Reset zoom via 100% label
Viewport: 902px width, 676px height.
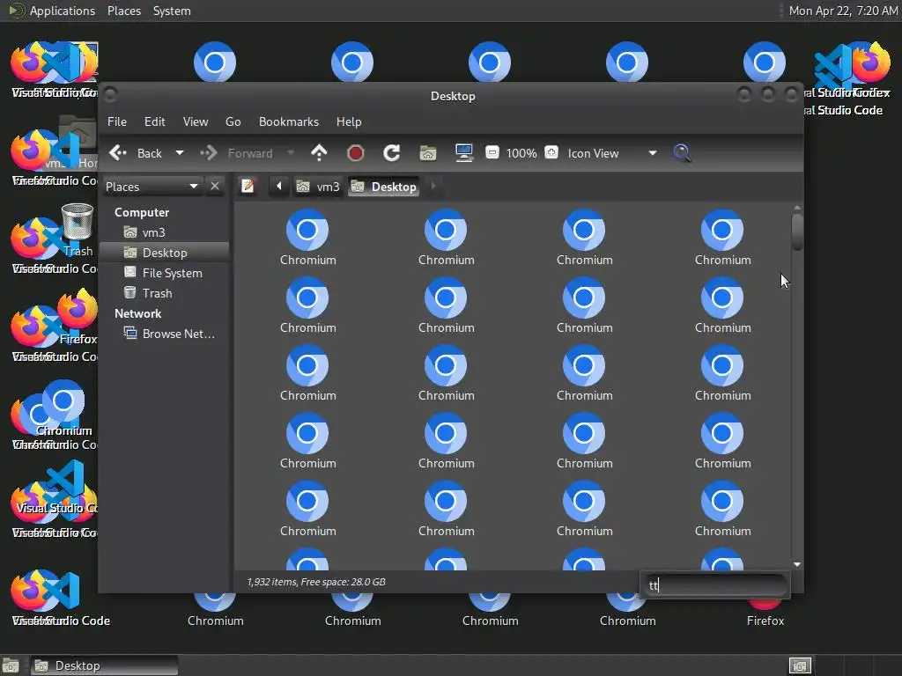tap(521, 153)
